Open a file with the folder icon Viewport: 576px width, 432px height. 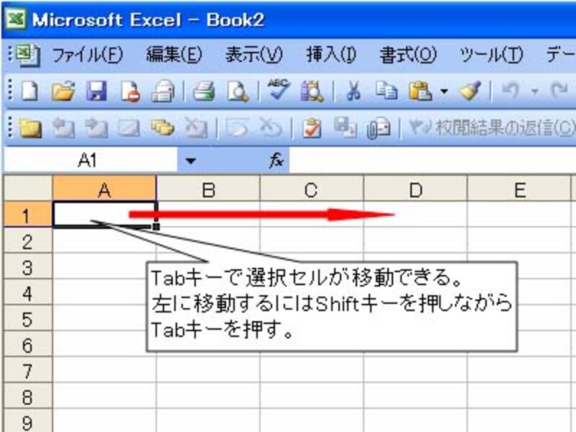coord(63,91)
